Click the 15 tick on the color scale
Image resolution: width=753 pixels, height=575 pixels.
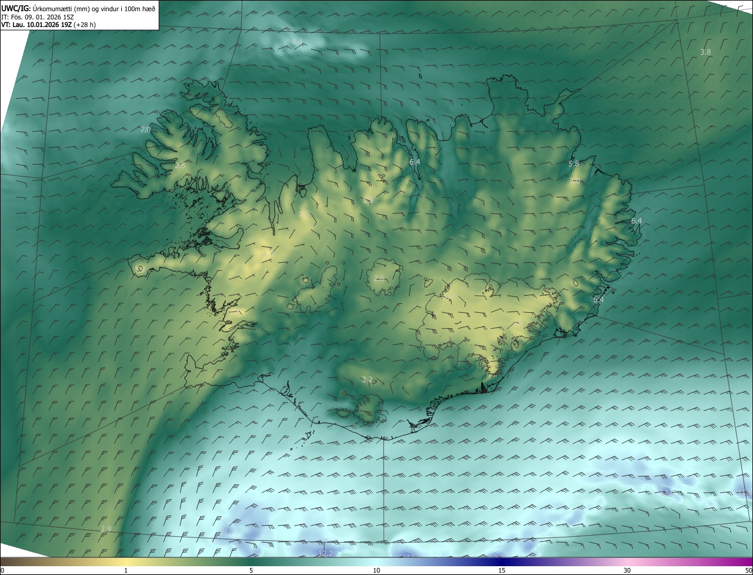[x=502, y=570]
